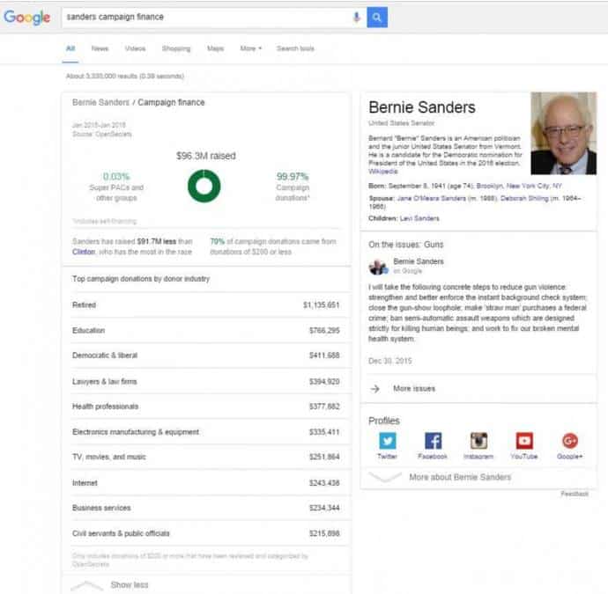Open the YouTube profile icon

(x=524, y=441)
